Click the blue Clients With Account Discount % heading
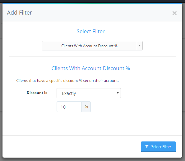 point(90,68)
